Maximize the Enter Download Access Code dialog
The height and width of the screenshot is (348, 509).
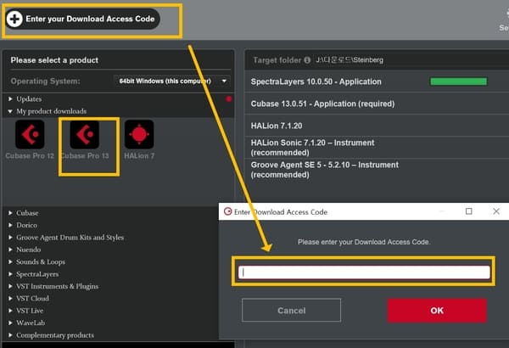[469, 211]
